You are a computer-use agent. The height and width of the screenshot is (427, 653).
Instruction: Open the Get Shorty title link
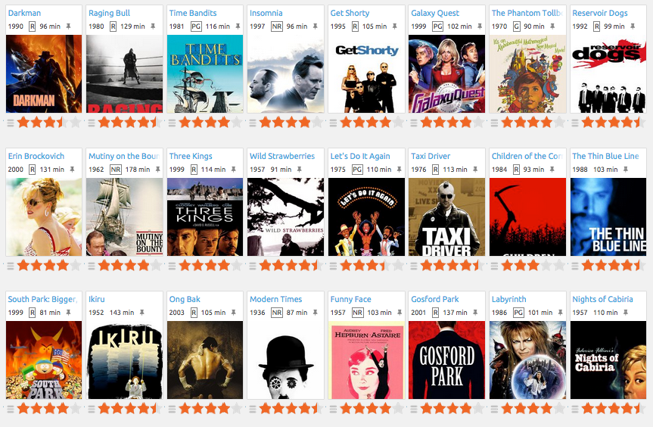tap(350, 13)
